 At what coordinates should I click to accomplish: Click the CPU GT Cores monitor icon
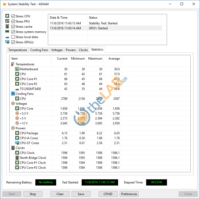(17, 143)
